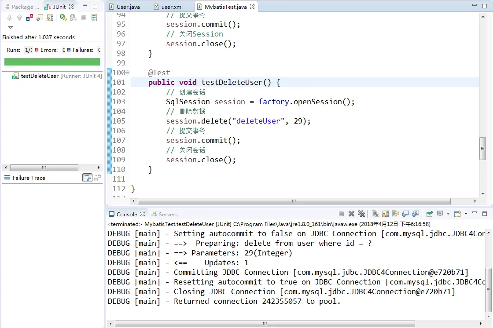Click Stop JUnit Test Run icon
Image resolution: width=493 pixels, height=328 pixels.
tap(84, 18)
